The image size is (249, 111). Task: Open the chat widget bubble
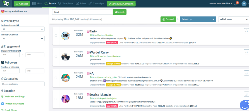click(x=245, y=105)
